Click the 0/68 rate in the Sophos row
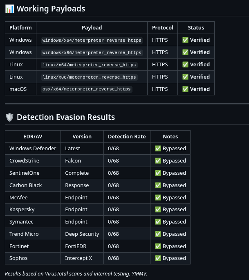 click(x=113, y=258)
